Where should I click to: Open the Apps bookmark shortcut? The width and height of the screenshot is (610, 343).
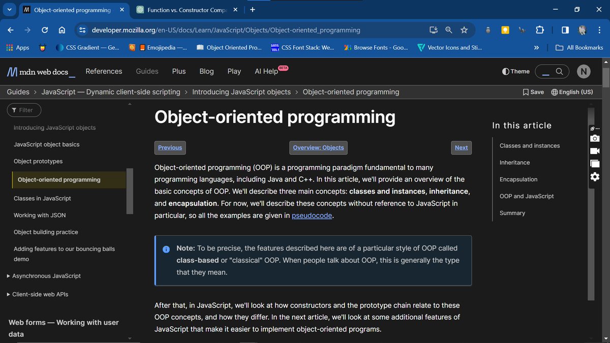coord(18,47)
